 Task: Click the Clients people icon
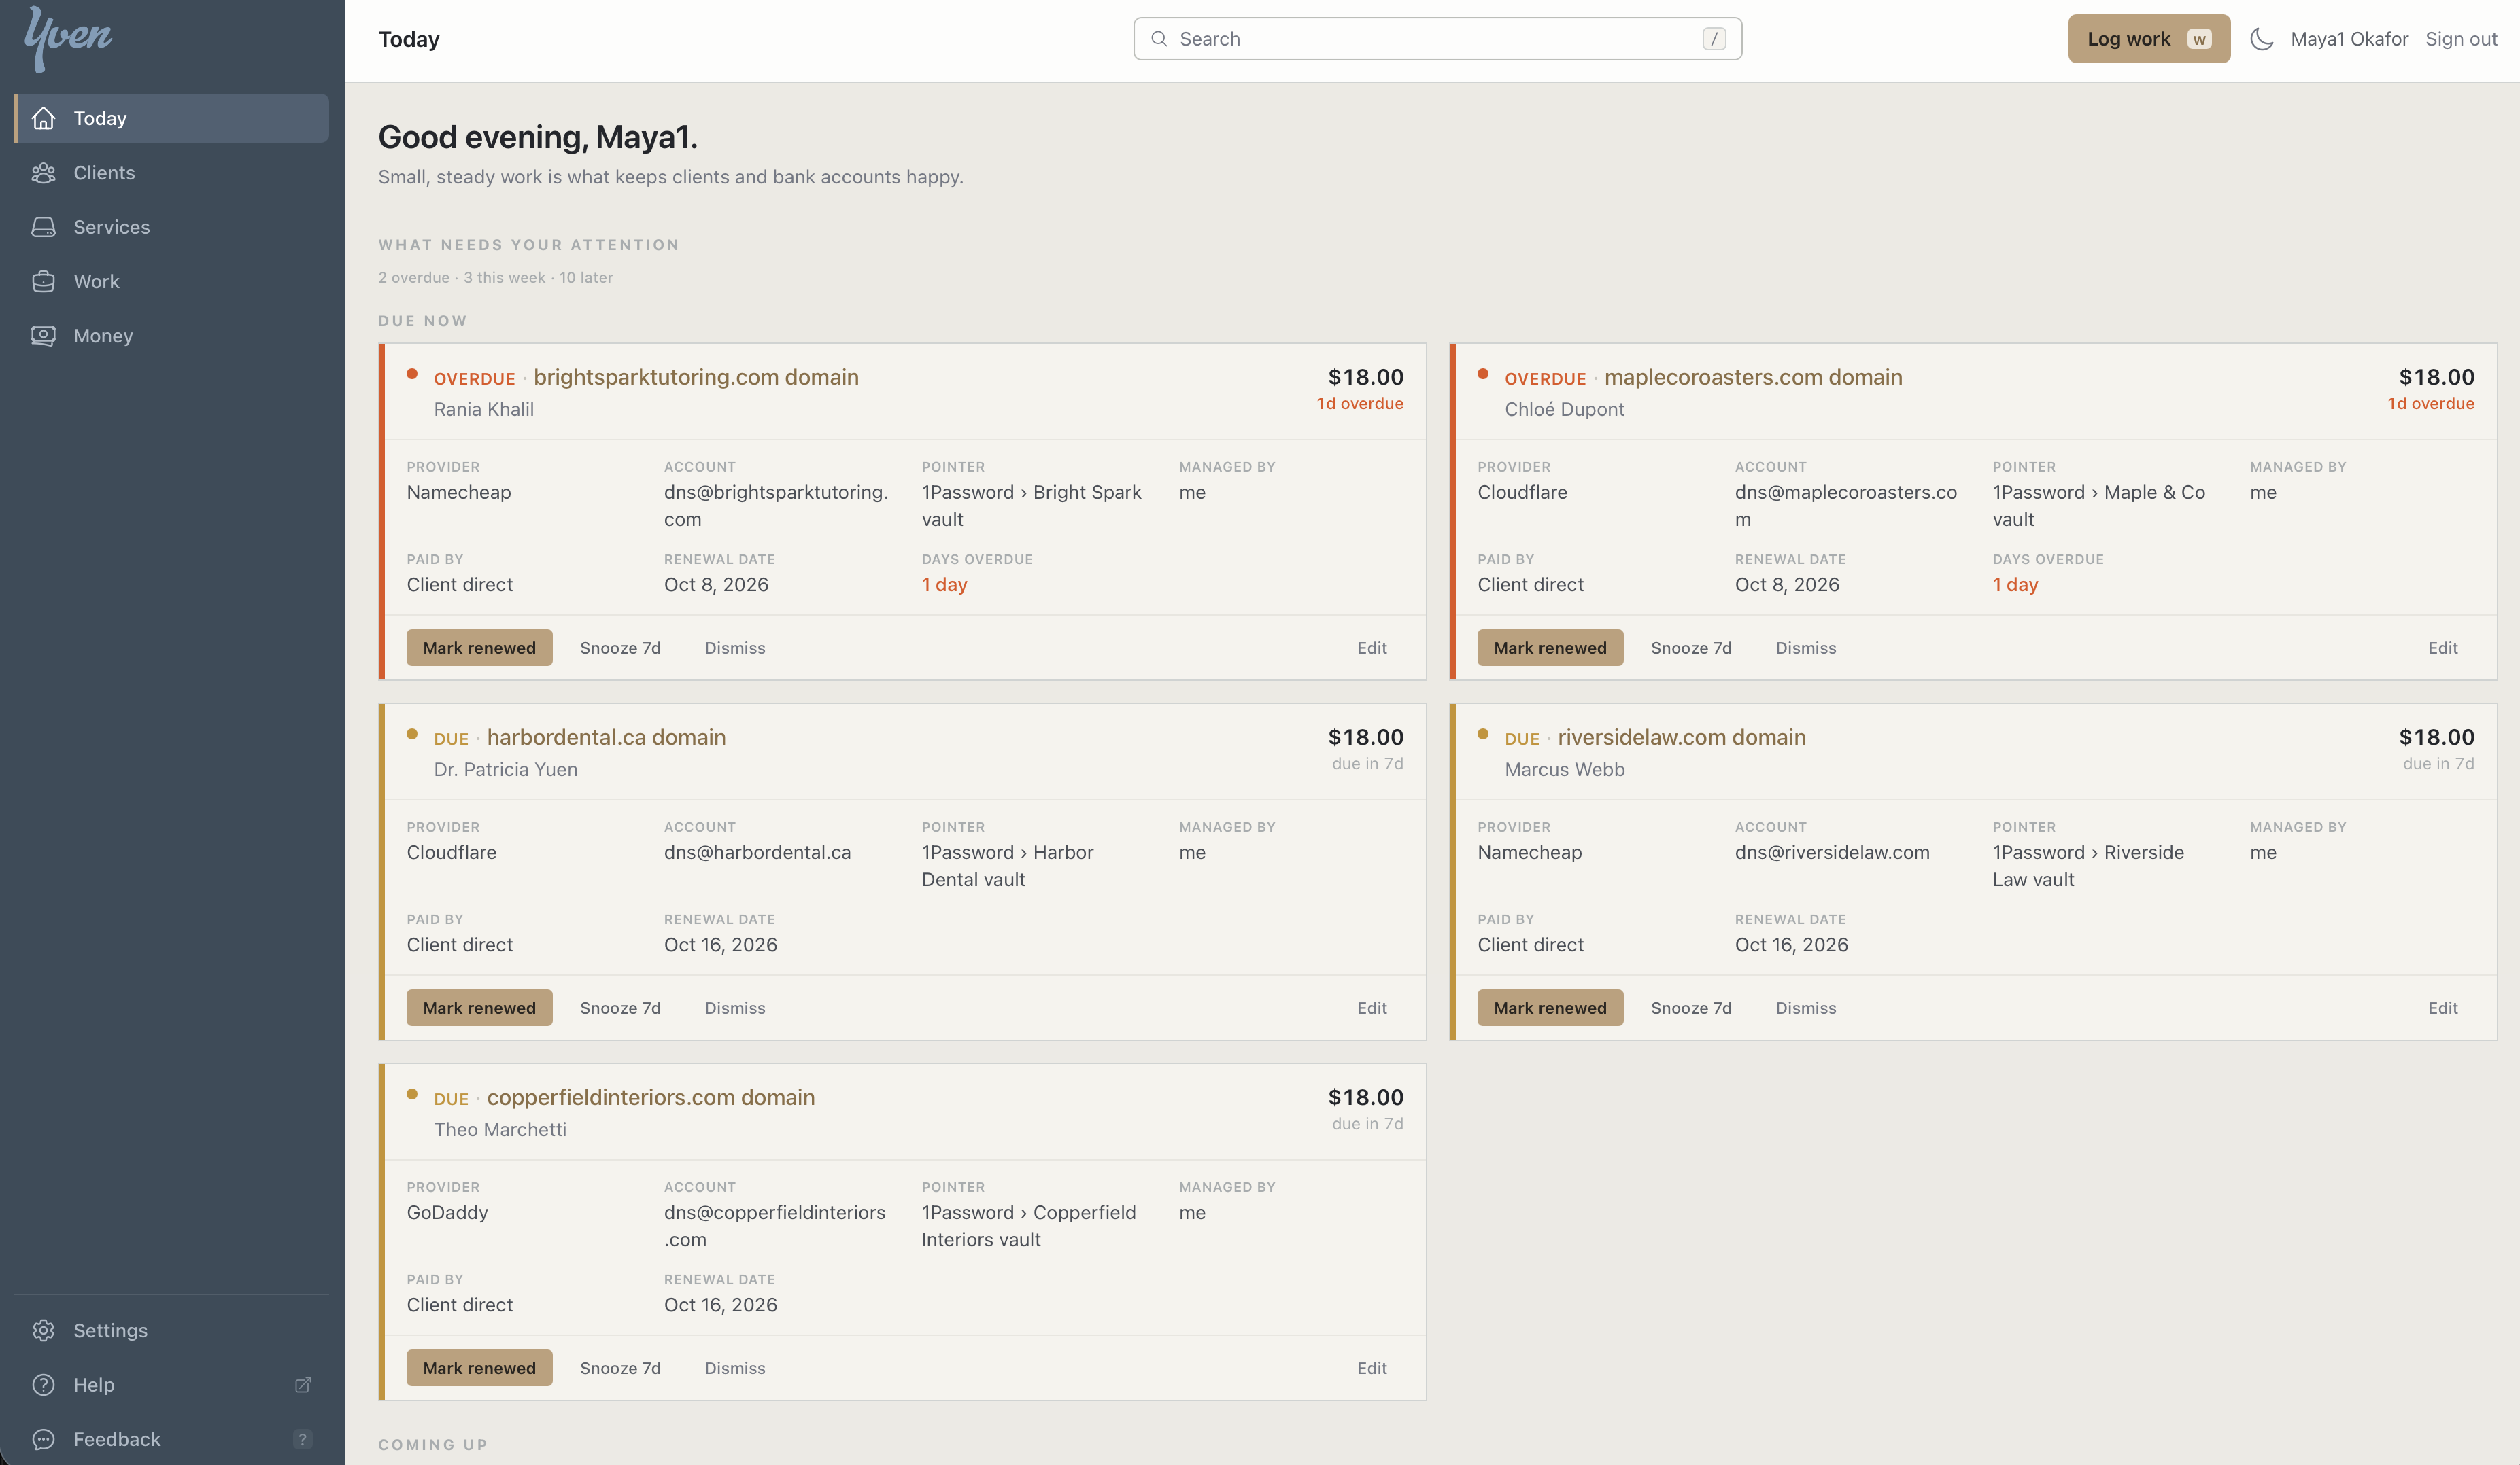(x=43, y=173)
